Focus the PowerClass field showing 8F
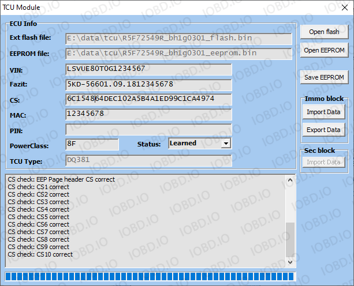Screen dimensions: 354x286 pyautogui.click(x=92, y=144)
